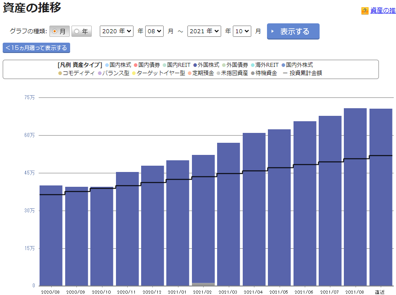
Task: Click the 資産の推移 page heading
Action: pos(32,8)
